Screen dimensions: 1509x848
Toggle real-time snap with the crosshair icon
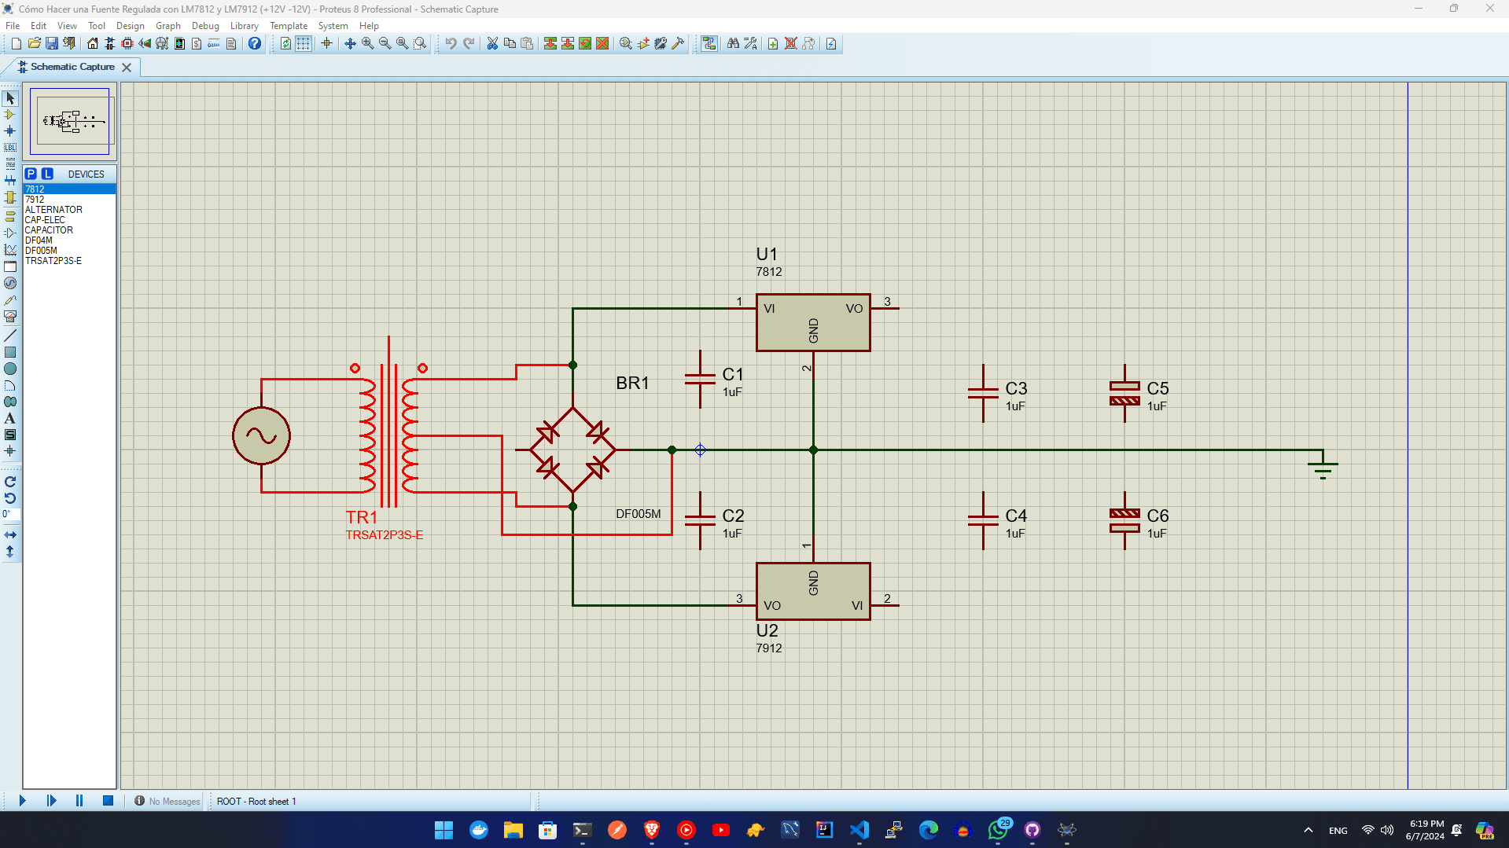coord(326,44)
